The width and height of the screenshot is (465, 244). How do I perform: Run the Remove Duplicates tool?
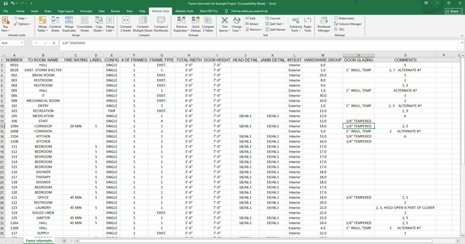pyautogui.click(x=181, y=24)
